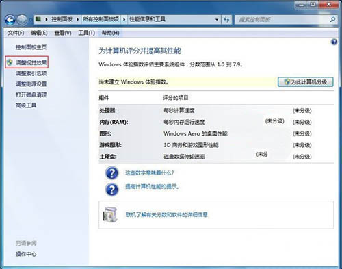Click the 主硬盘 row label

(108, 157)
